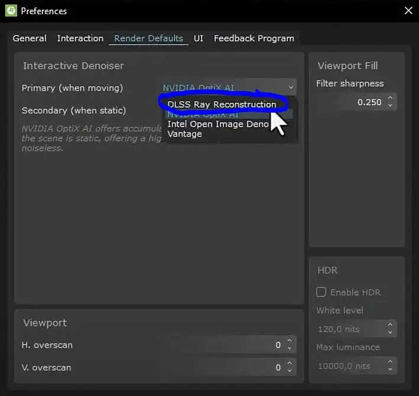This screenshot has height=396, width=419.
Task: Go to the Feedback Program tab
Action: (254, 38)
